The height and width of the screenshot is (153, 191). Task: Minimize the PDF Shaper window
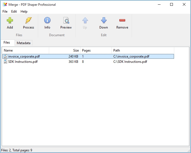click(x=159, y=4)
